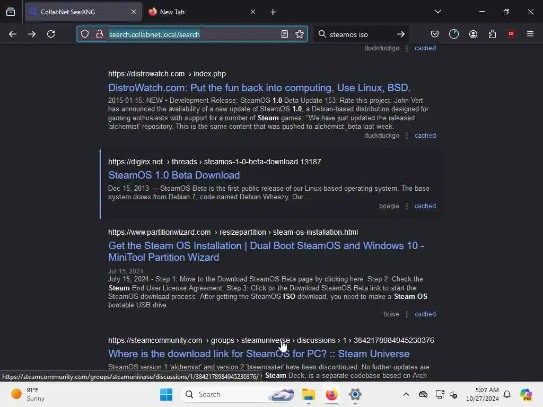The image size is (543, 407).
Task: Open File Explorer from the taskbar
Action: pyautogui.click(x=308, y=394)
